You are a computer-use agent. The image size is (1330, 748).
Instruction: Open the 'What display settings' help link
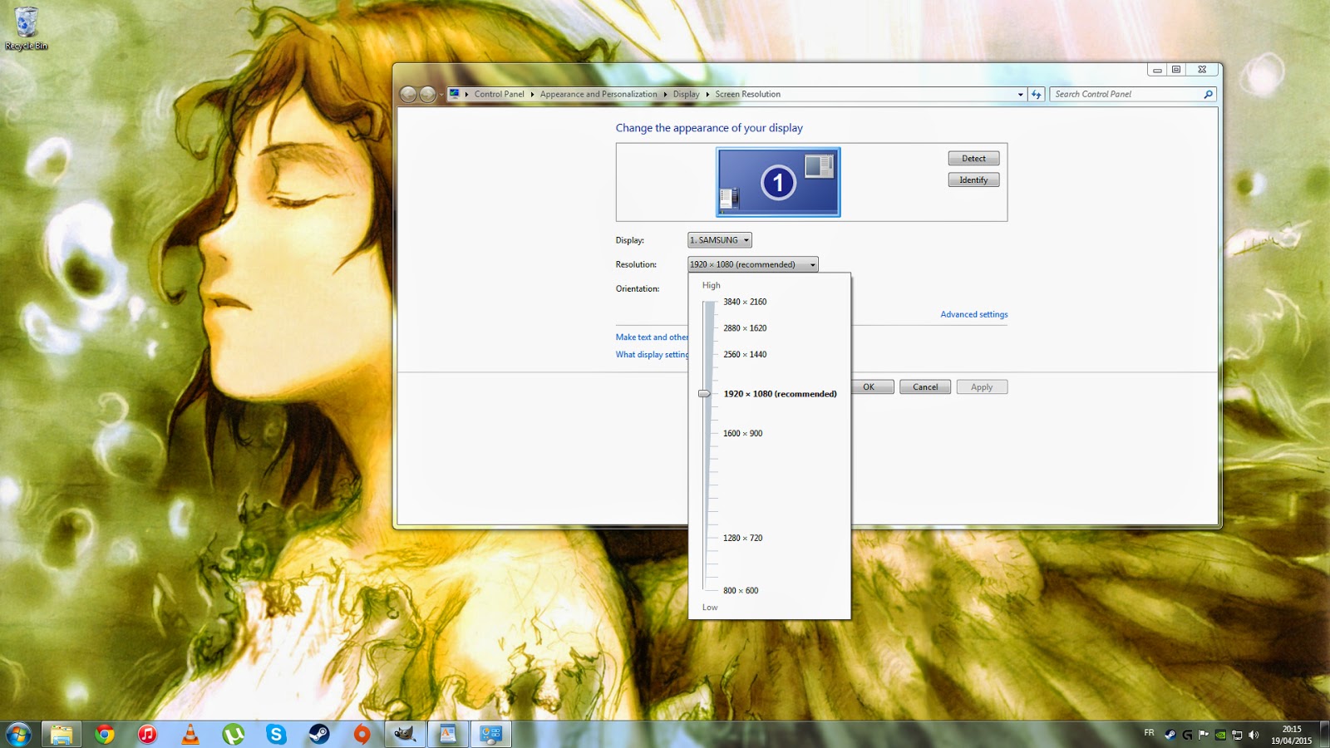652,355
